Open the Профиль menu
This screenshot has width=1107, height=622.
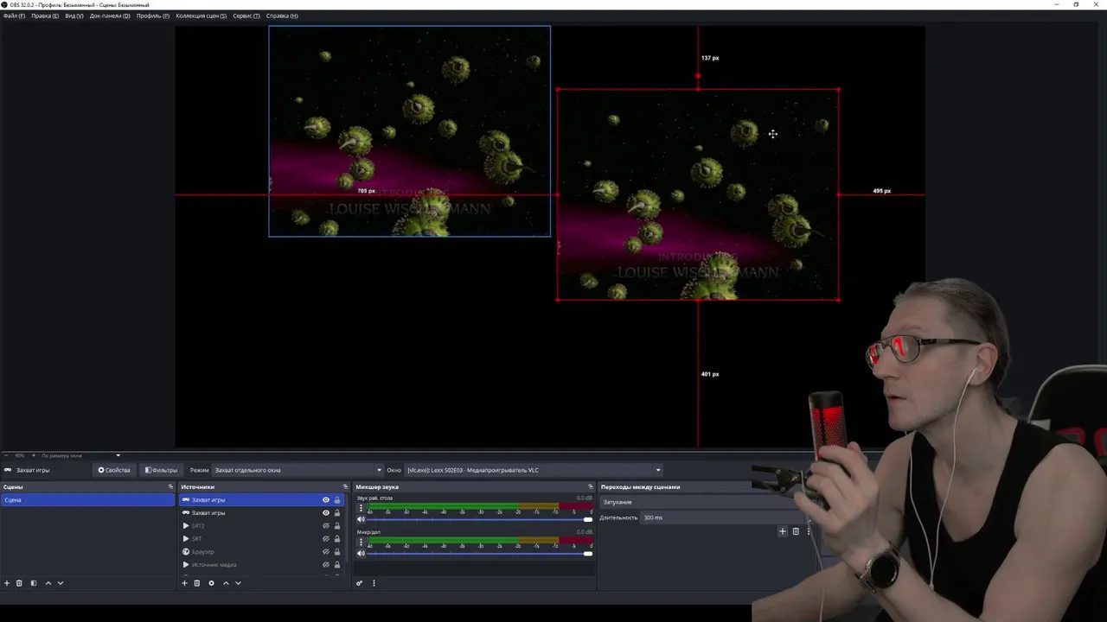[x=153, y=16]
